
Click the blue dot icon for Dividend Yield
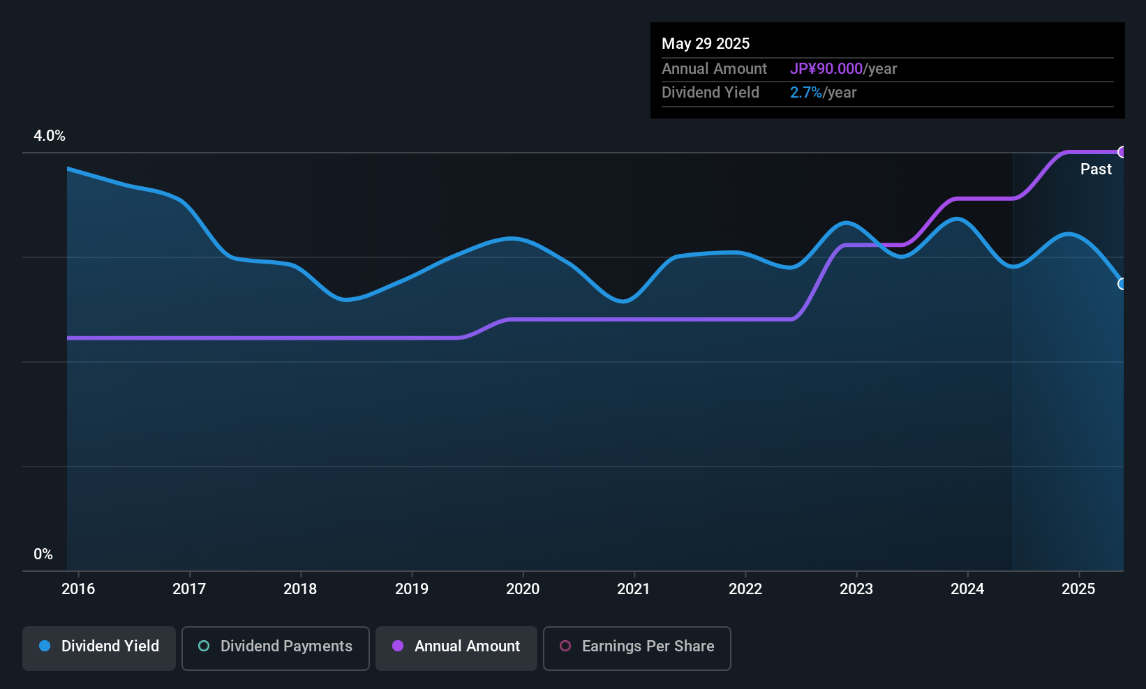point(45,646)
